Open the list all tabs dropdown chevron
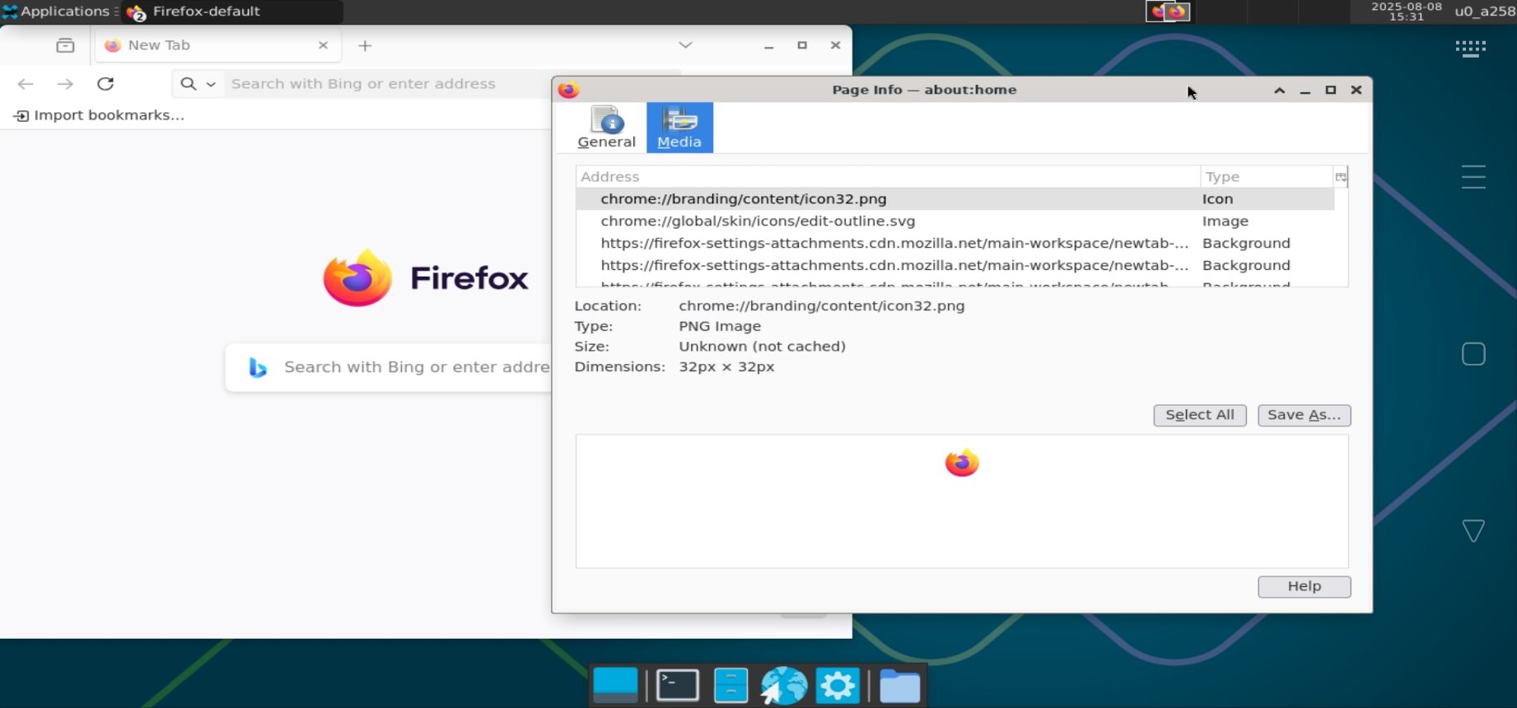 click(x=685, y=45)
